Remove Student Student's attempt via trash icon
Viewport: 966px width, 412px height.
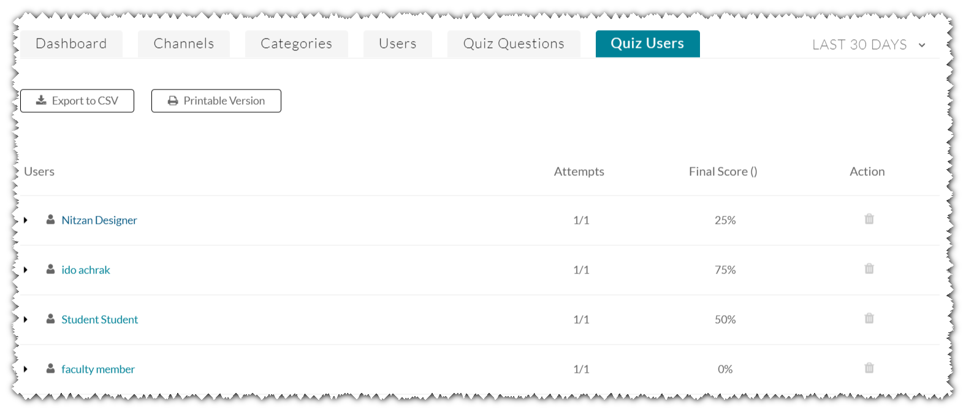[x=869, y=318]
